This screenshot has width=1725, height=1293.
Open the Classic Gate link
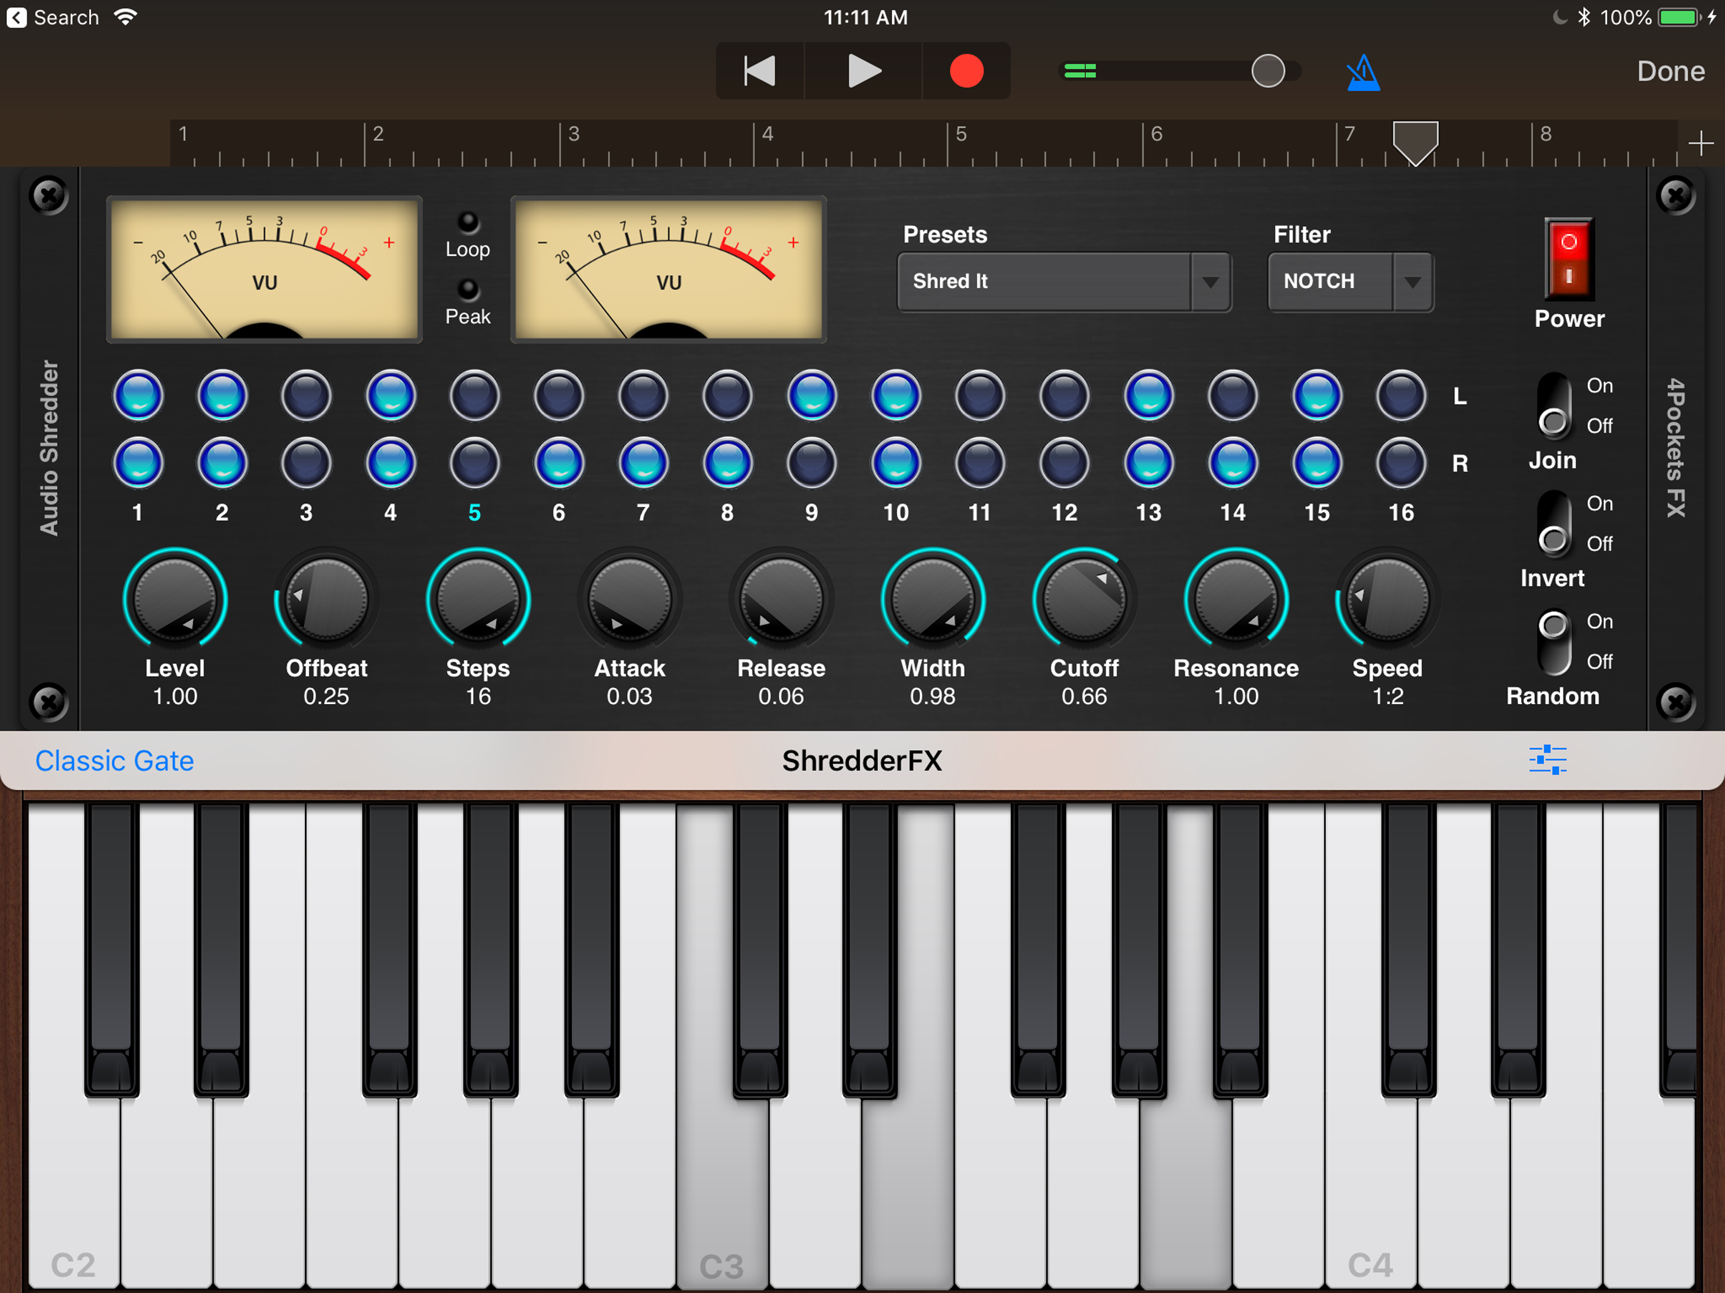pos(115,760)
